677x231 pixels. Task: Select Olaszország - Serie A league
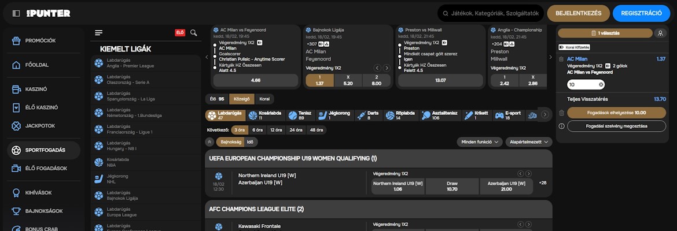coord(146,80)
